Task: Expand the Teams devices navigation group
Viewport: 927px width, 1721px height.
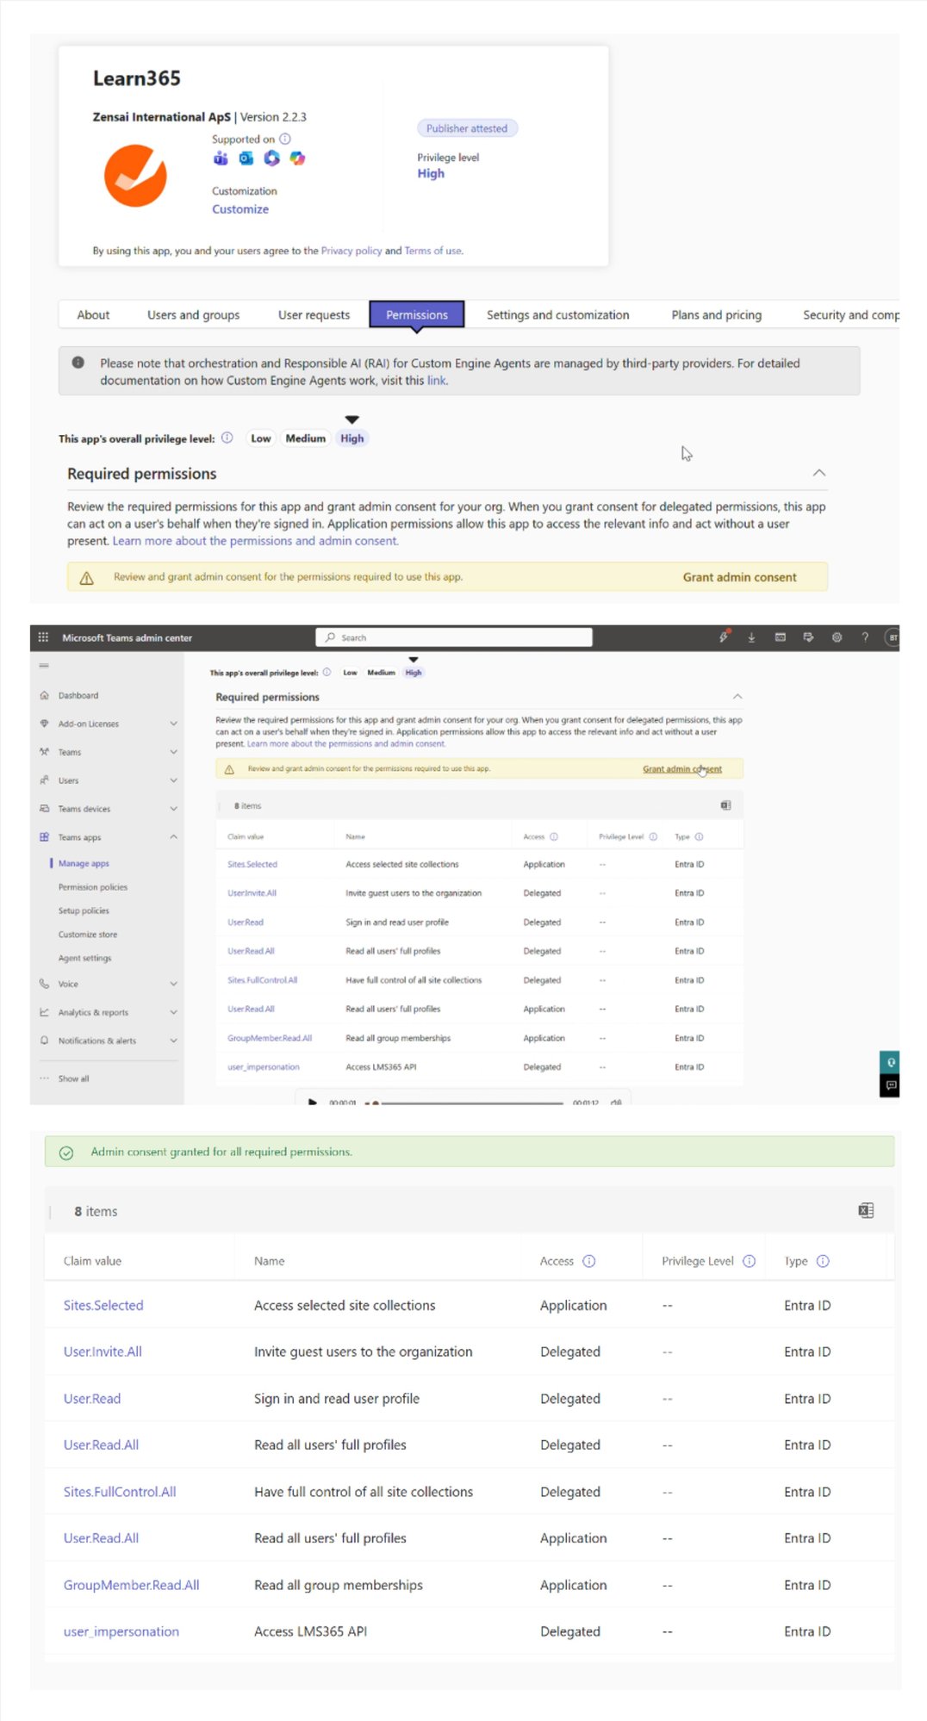Action: pyautogui.click(x=173, y=809)
